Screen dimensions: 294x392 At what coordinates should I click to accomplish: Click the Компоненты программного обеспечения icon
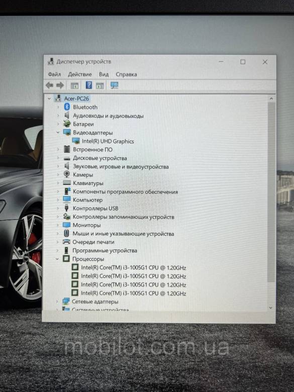[67, 191]
